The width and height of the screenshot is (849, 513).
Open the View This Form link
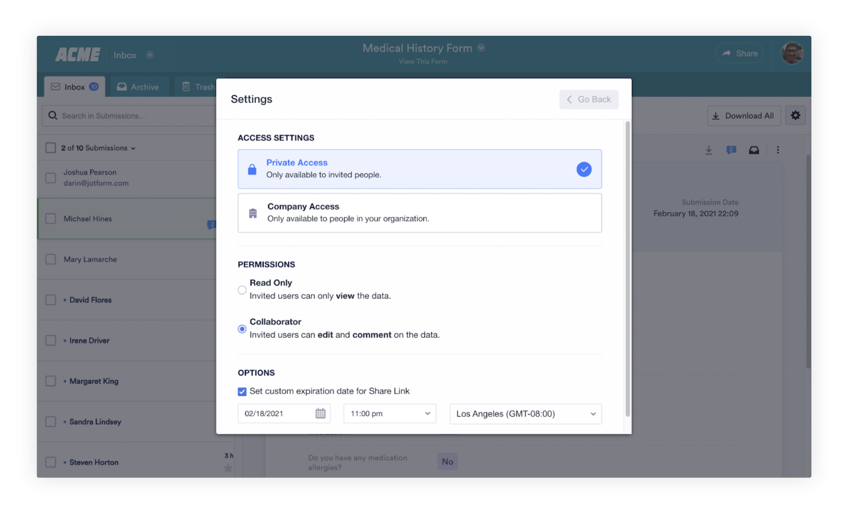tap(423, 61)
